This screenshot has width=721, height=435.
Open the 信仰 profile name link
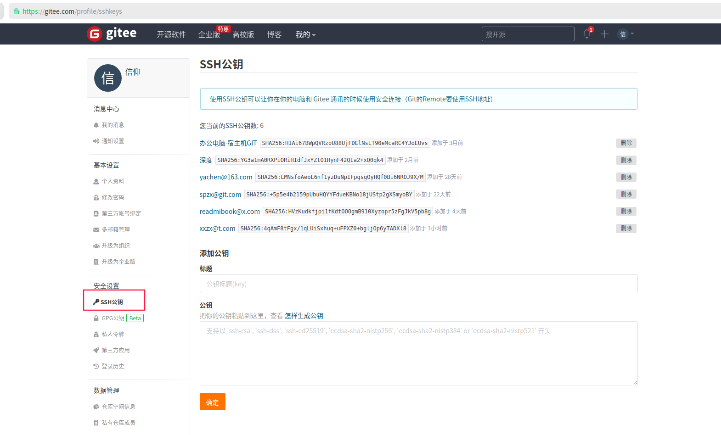point(133,72)
